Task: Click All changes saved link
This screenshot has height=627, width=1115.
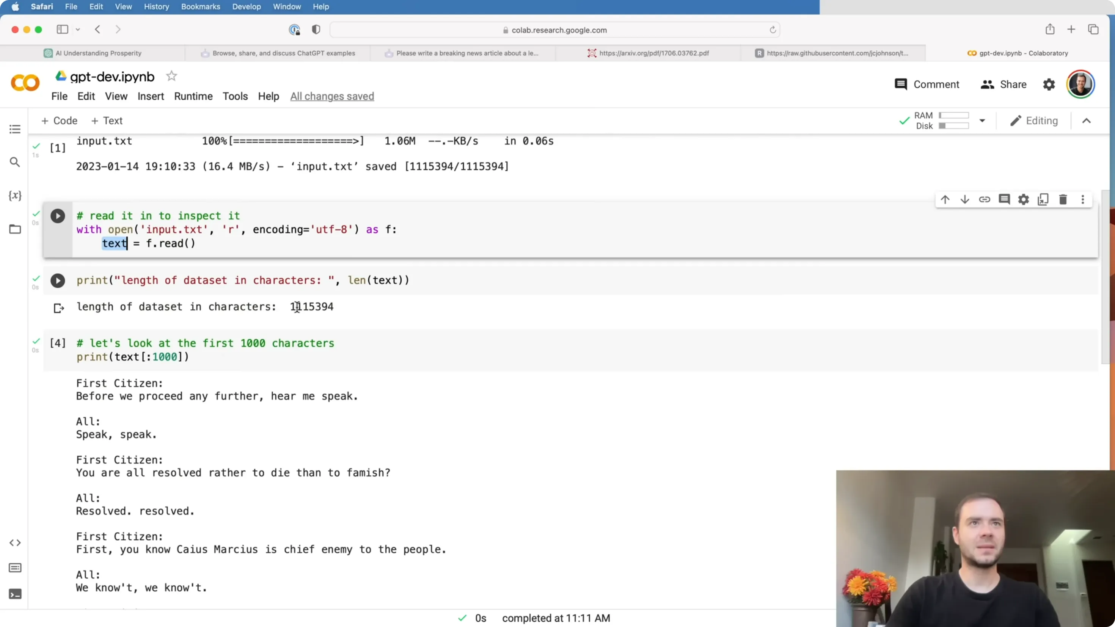Action: pyautogui.click(x=332, y=96)
